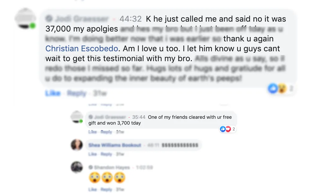Reply to Shandon Hayes' emoji comment
This screenshot has width=317, height=194.
click(106, 189)
